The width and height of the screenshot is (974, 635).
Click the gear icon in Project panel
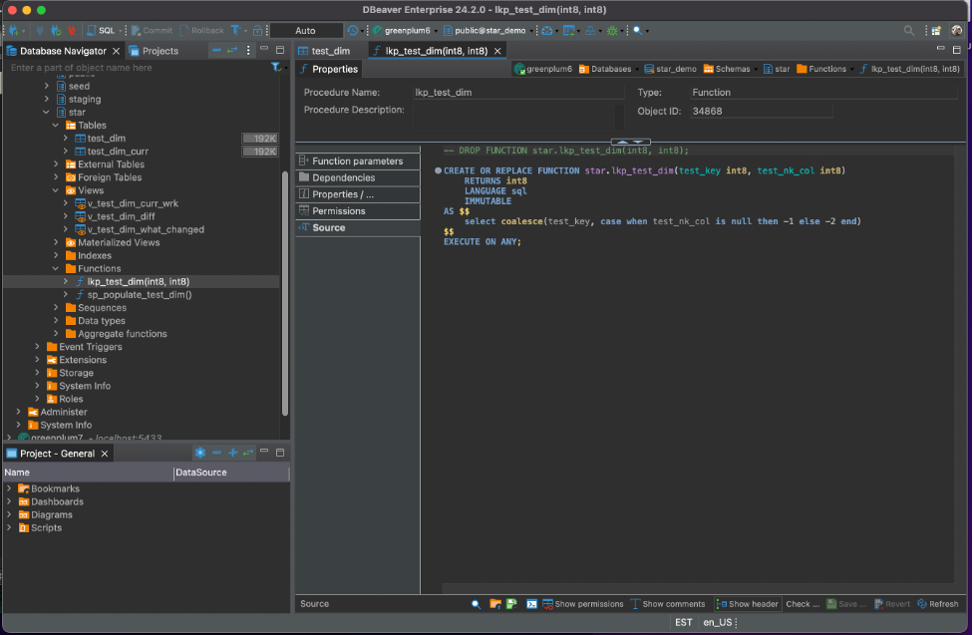(199, 453)
